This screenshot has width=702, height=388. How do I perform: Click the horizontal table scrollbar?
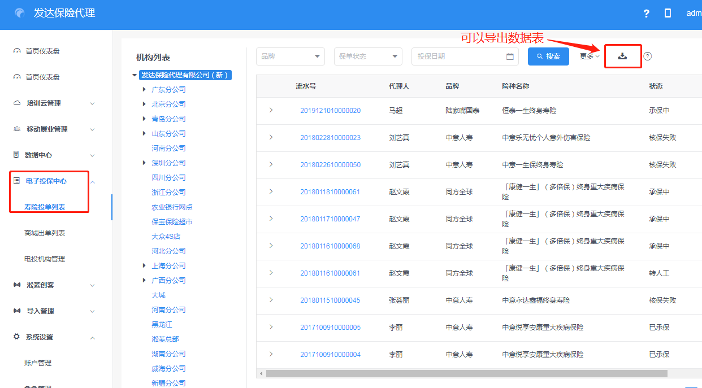pos(466,373)
